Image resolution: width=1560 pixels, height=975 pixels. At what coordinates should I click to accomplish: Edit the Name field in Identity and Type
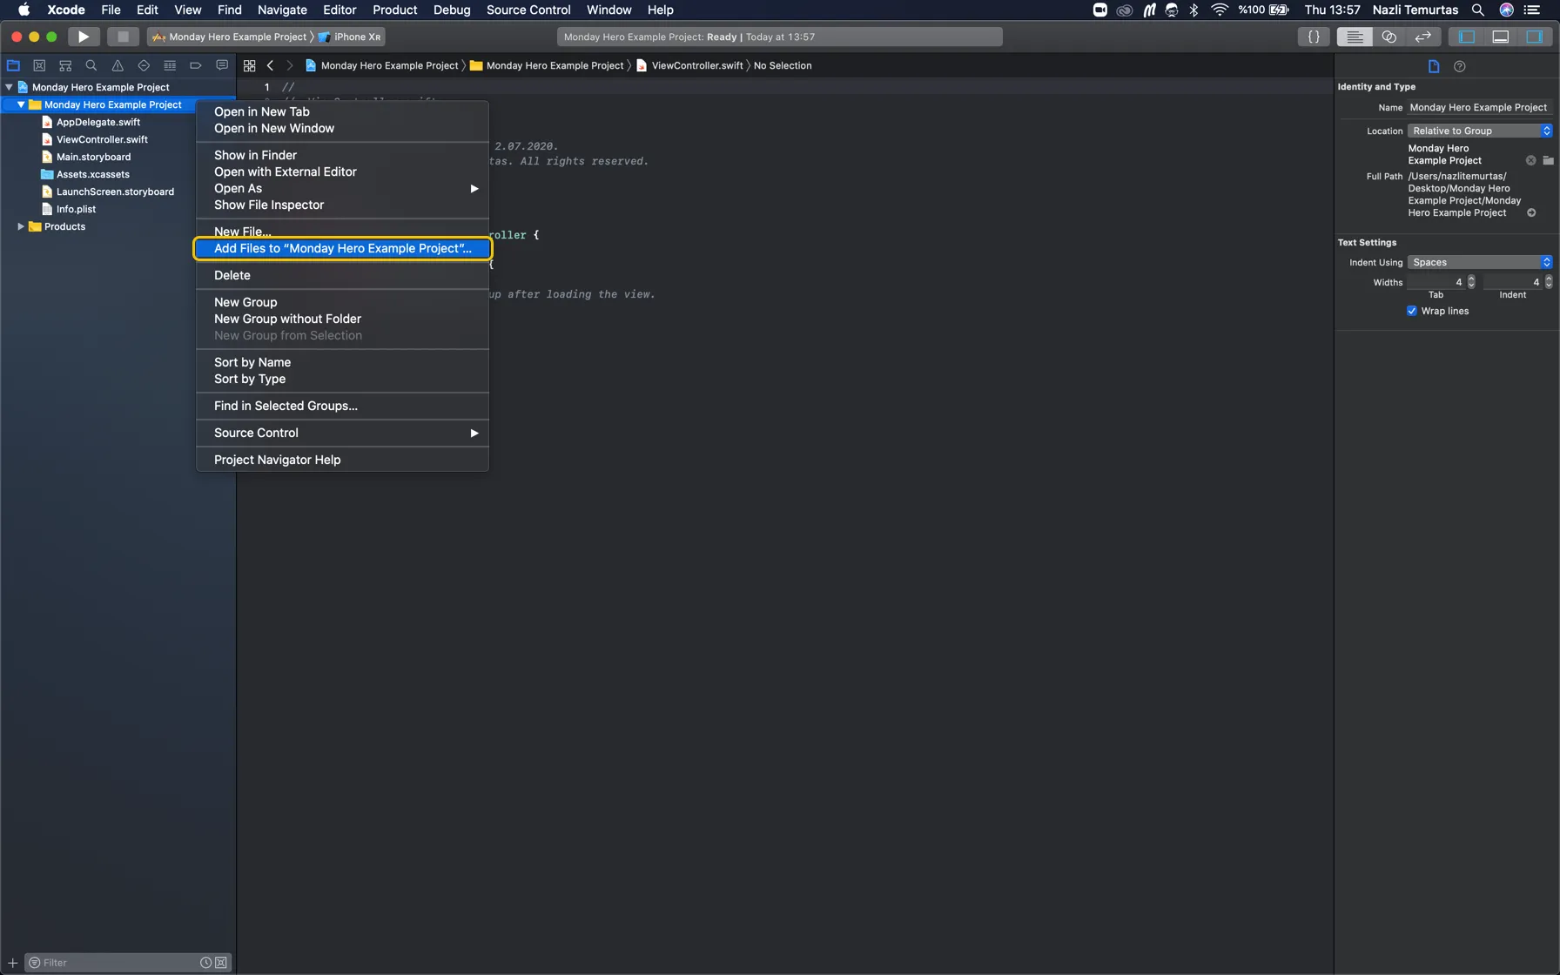tap(1479, 107)
